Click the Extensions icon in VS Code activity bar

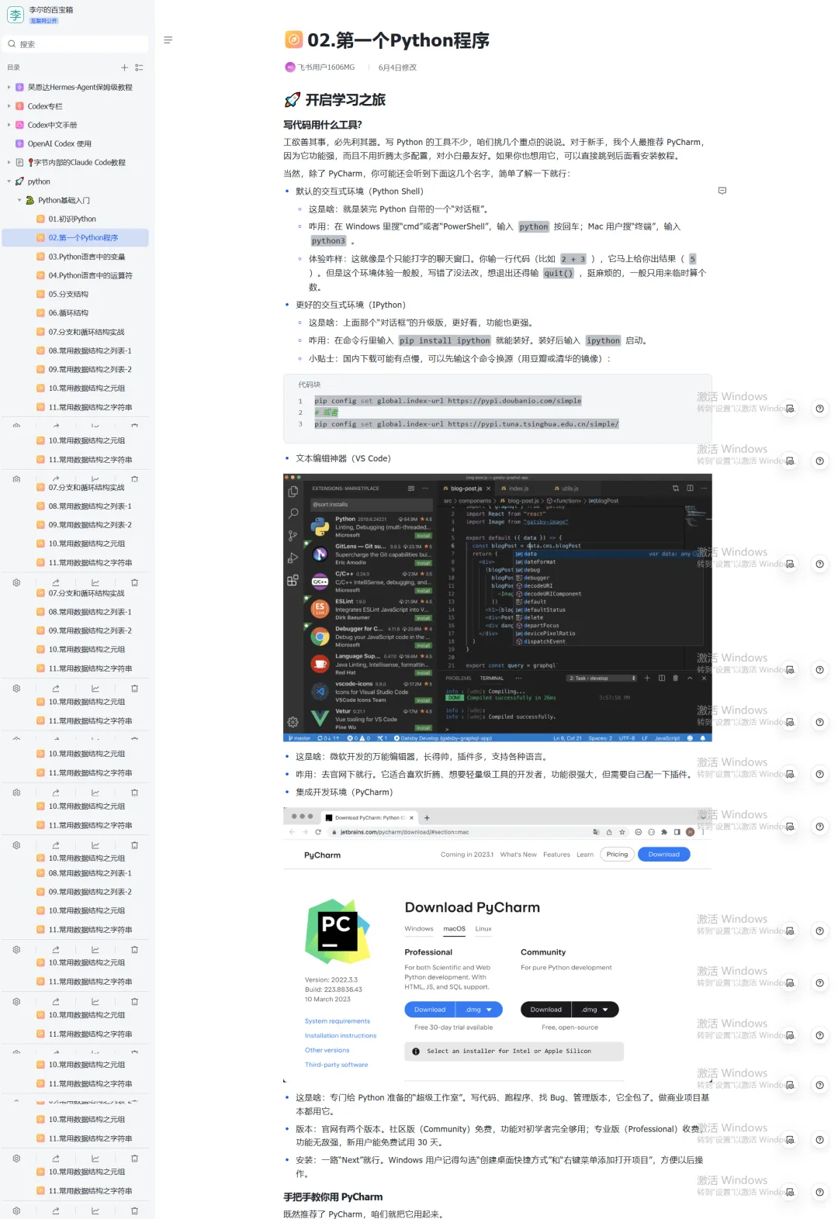[293, 580]
